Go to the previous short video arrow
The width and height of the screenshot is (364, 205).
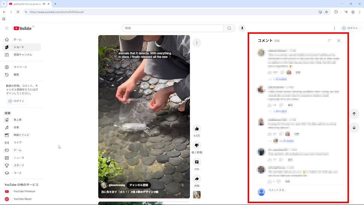(x=354, y=114)
